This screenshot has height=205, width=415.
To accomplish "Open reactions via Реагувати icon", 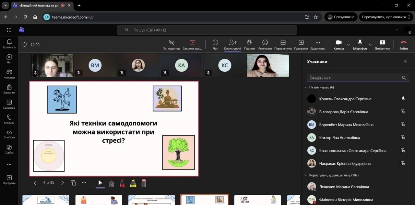I will 265,44.
